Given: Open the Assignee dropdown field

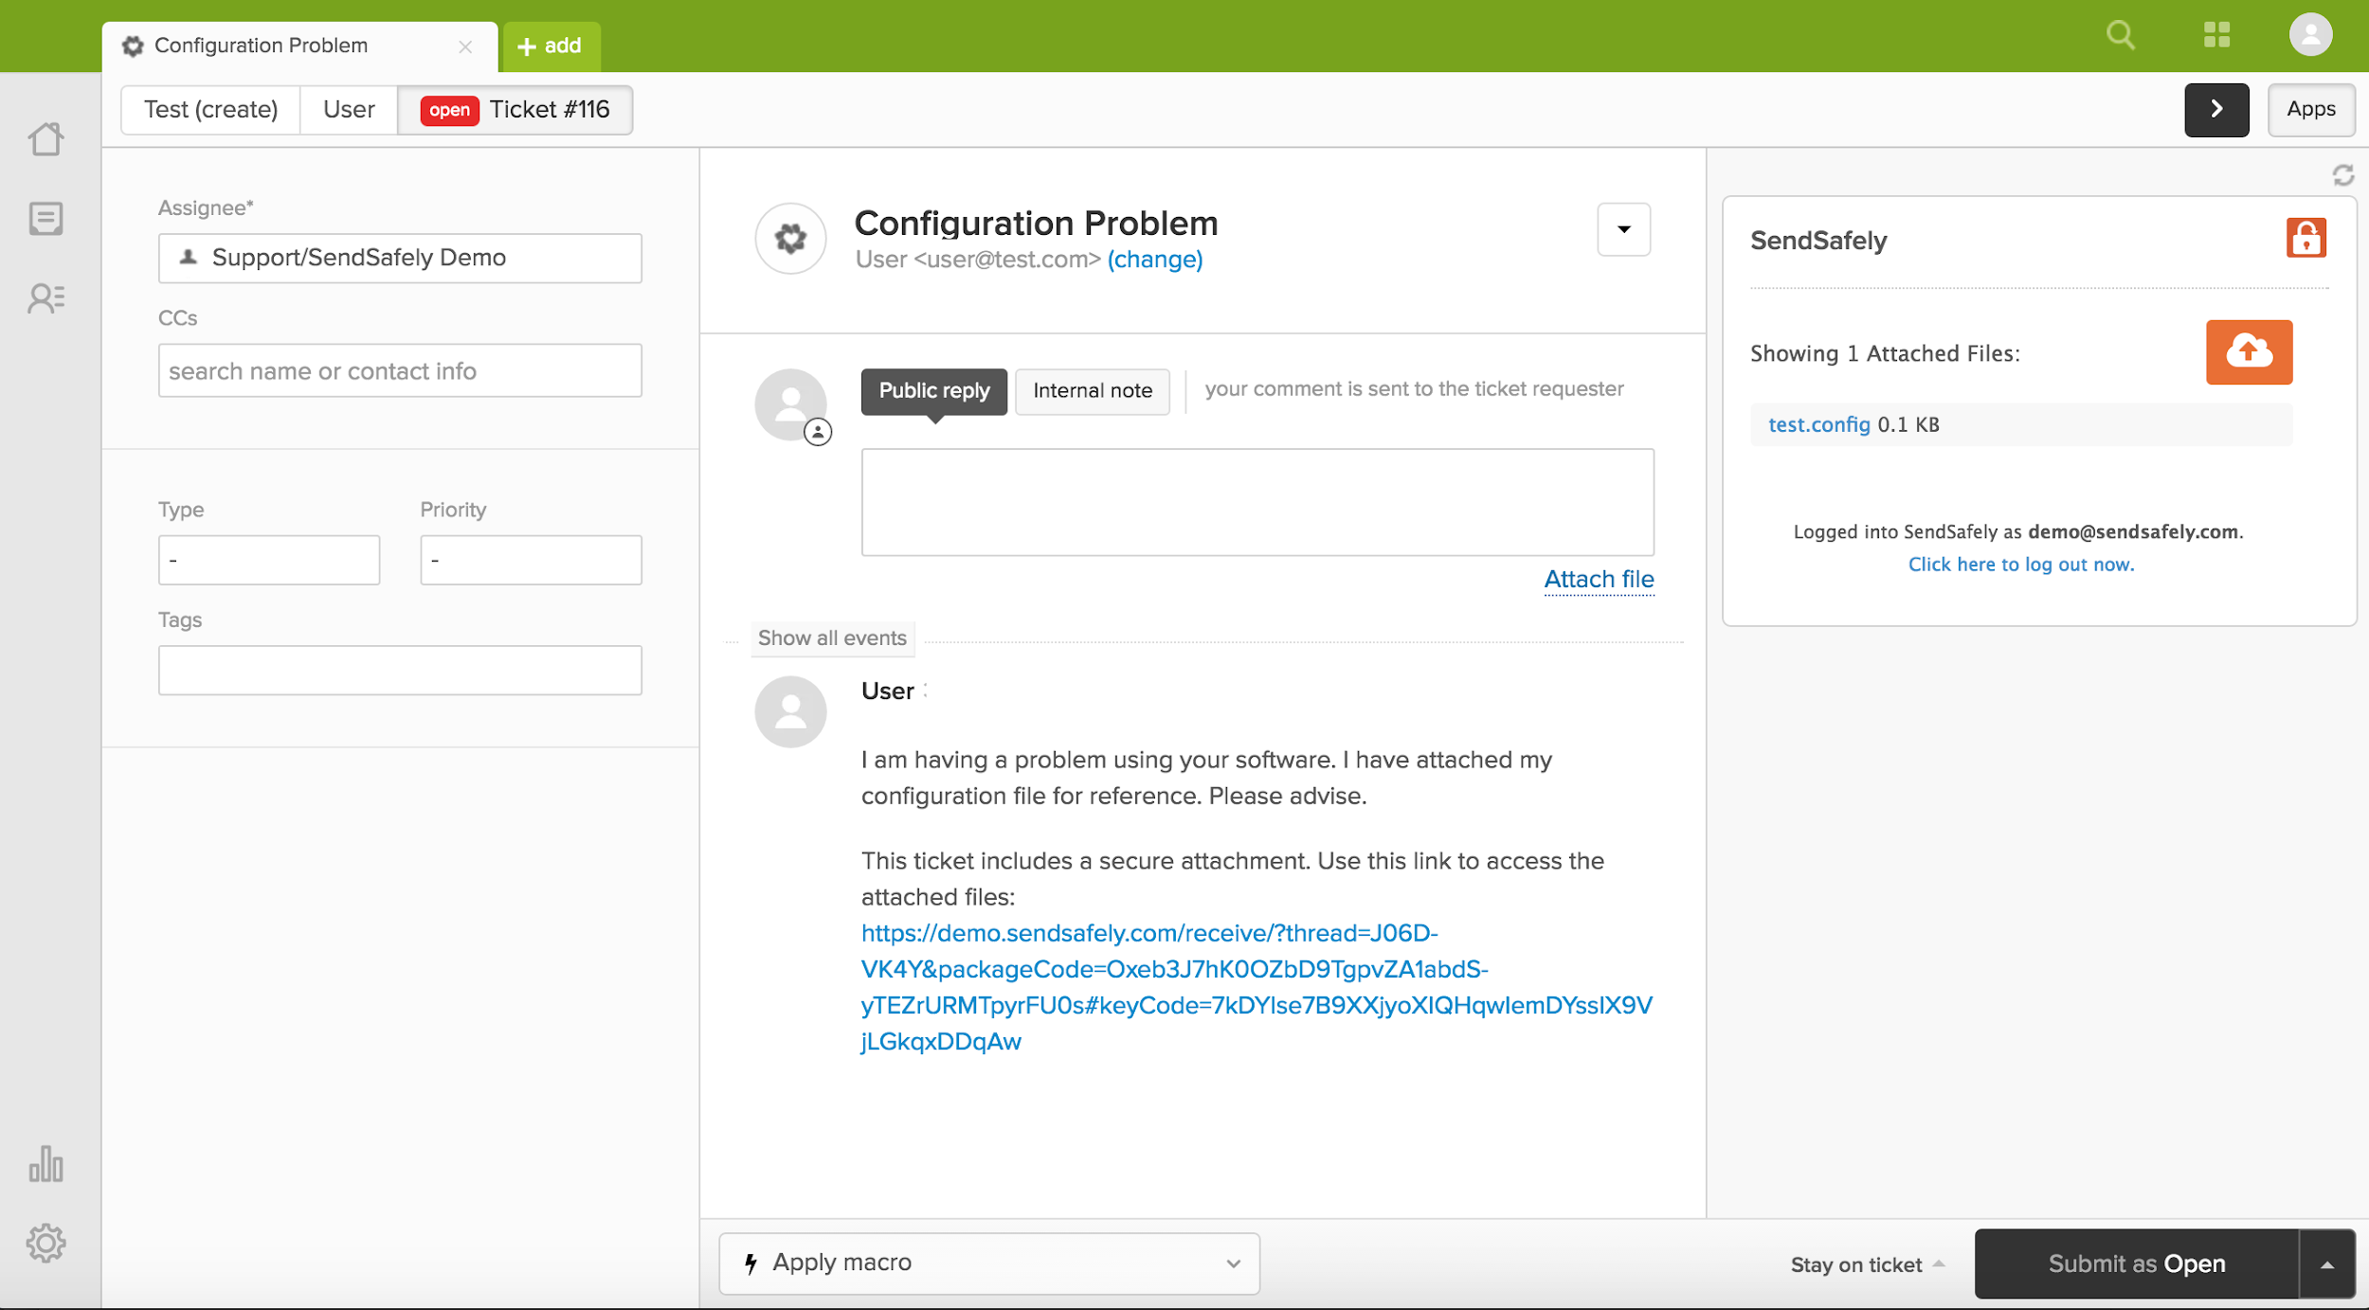Looking at the screenshot, I should 400,258.
